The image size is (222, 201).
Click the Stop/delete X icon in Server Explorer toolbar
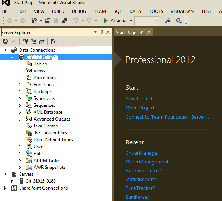point(14,41)
